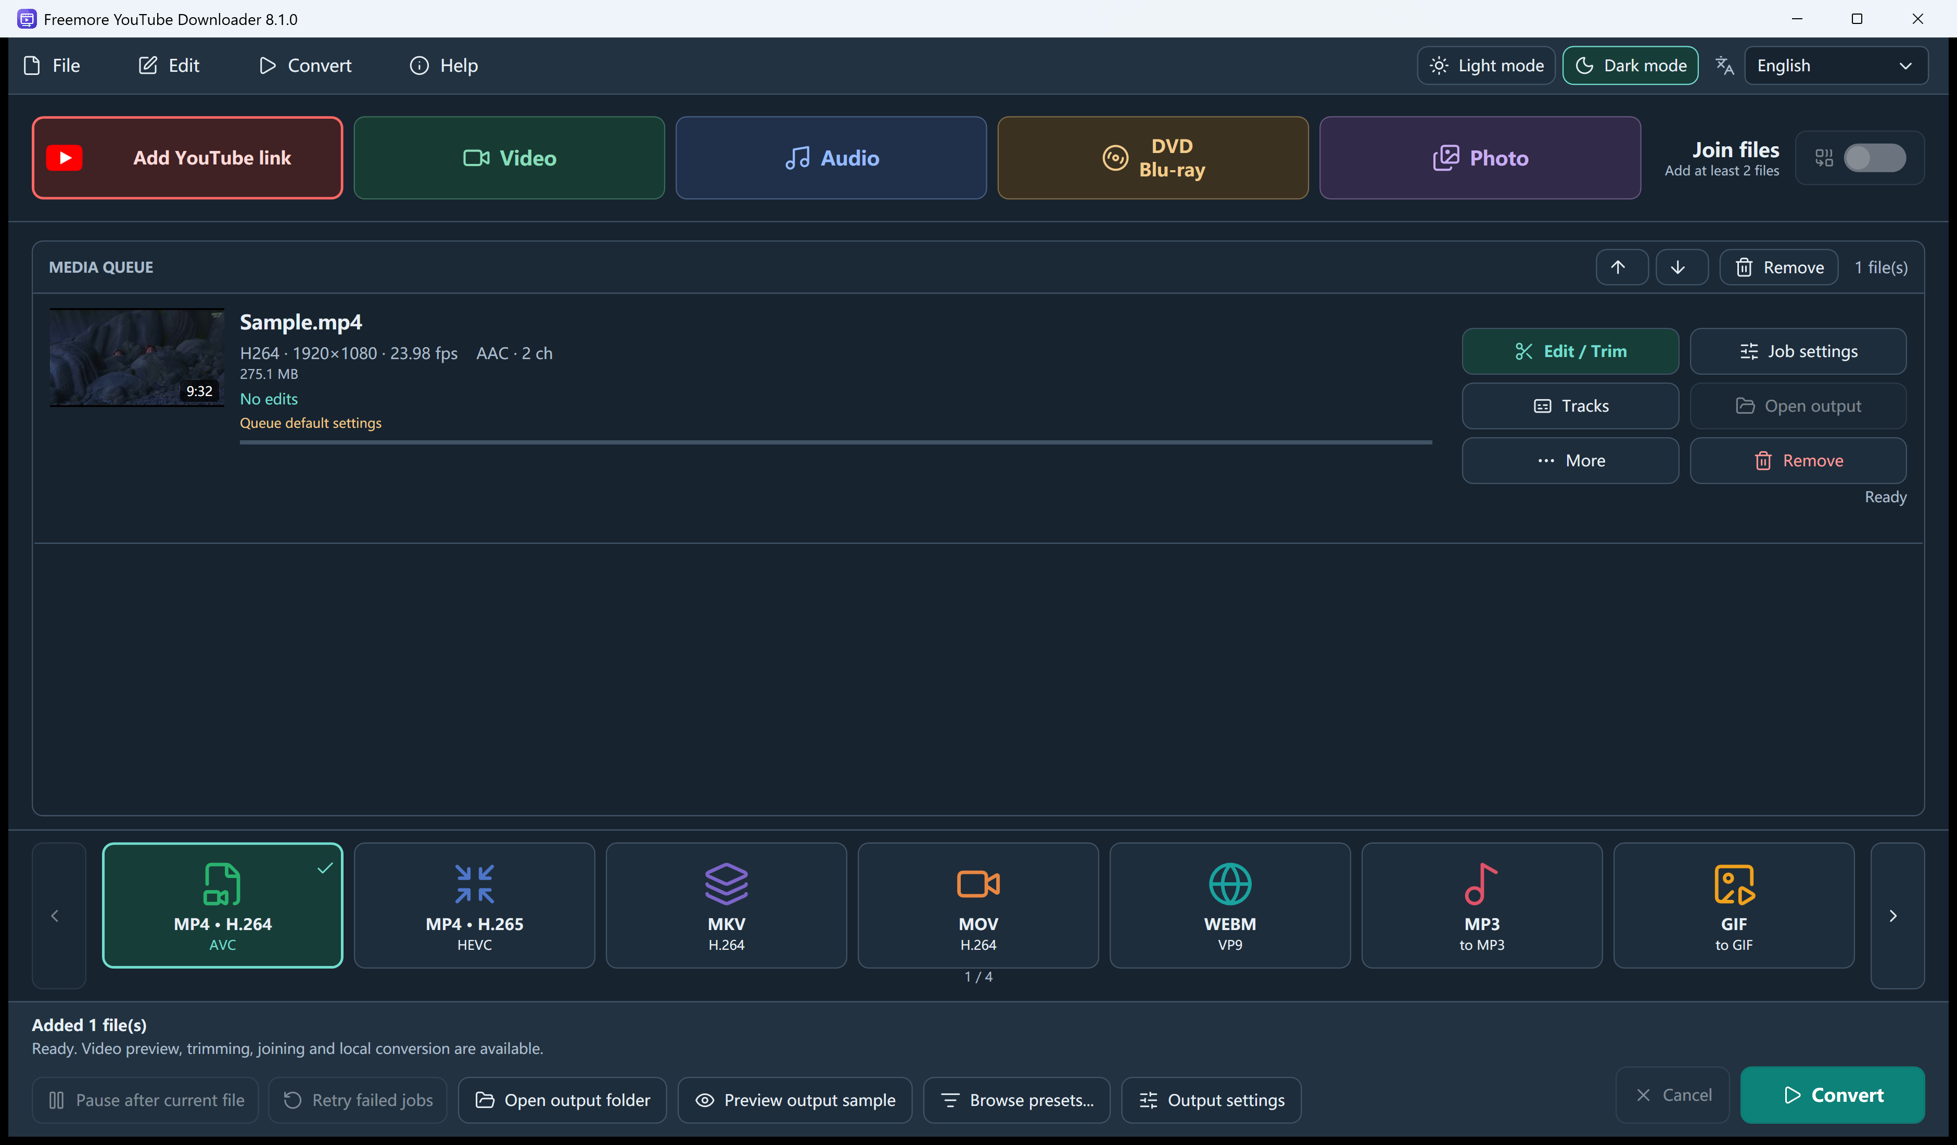Open Output settings

coord(1211,1100)
